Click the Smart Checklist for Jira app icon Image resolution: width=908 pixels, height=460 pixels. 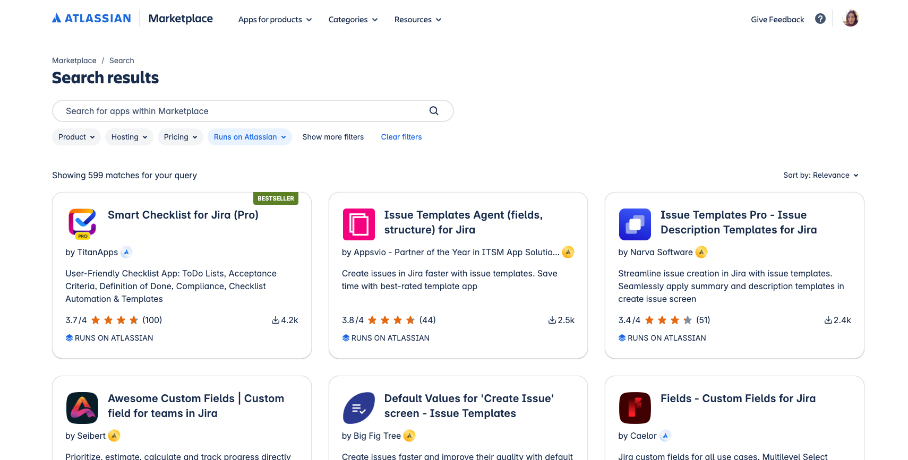pyautogui.click(x=82, y=224)
